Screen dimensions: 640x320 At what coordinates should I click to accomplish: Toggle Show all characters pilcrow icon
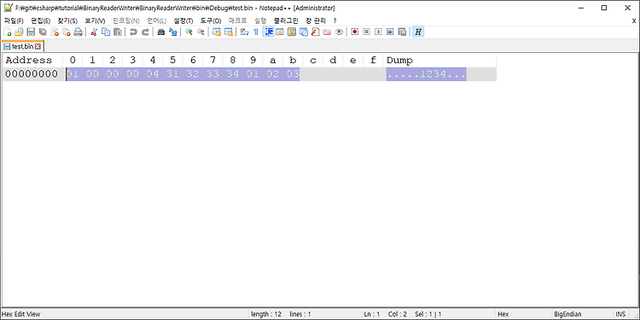(256, 32)
